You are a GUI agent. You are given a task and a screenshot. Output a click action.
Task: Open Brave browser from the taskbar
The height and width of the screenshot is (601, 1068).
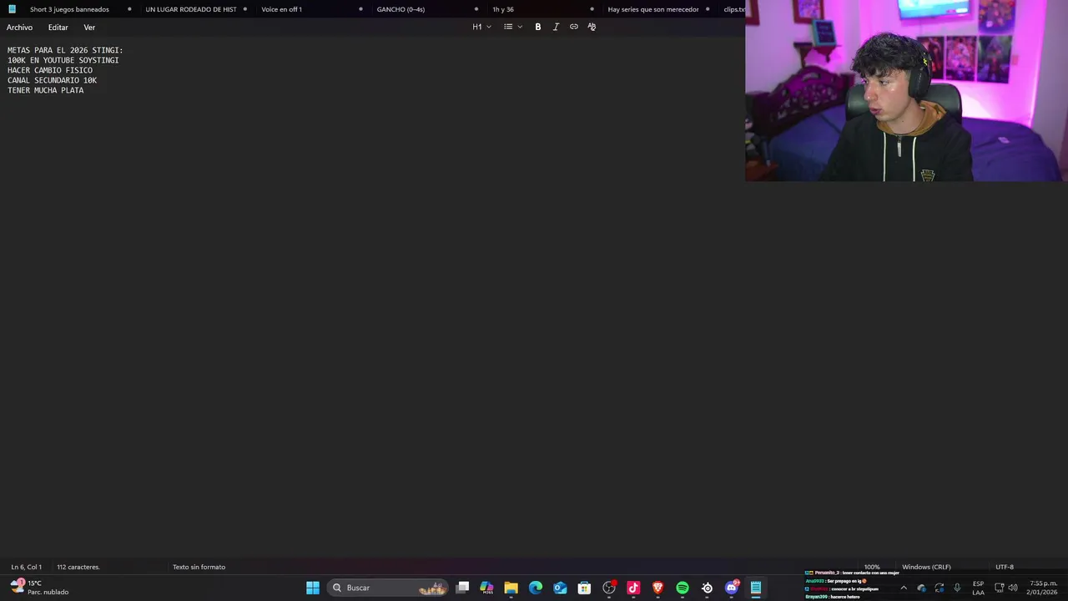pos(657,588)
